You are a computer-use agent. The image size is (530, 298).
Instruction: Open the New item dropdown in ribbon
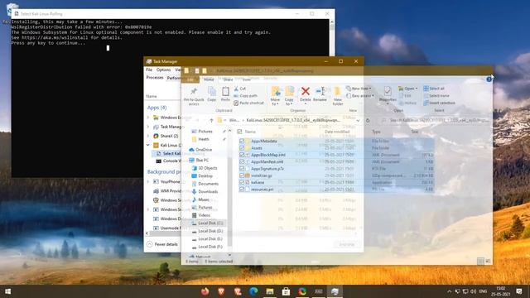(x=359, y=89)
